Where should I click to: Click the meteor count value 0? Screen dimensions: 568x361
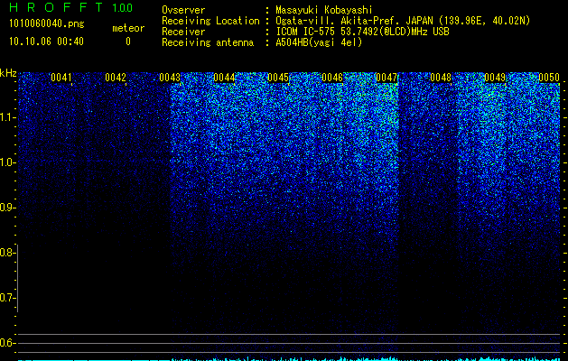click(128, 42)
